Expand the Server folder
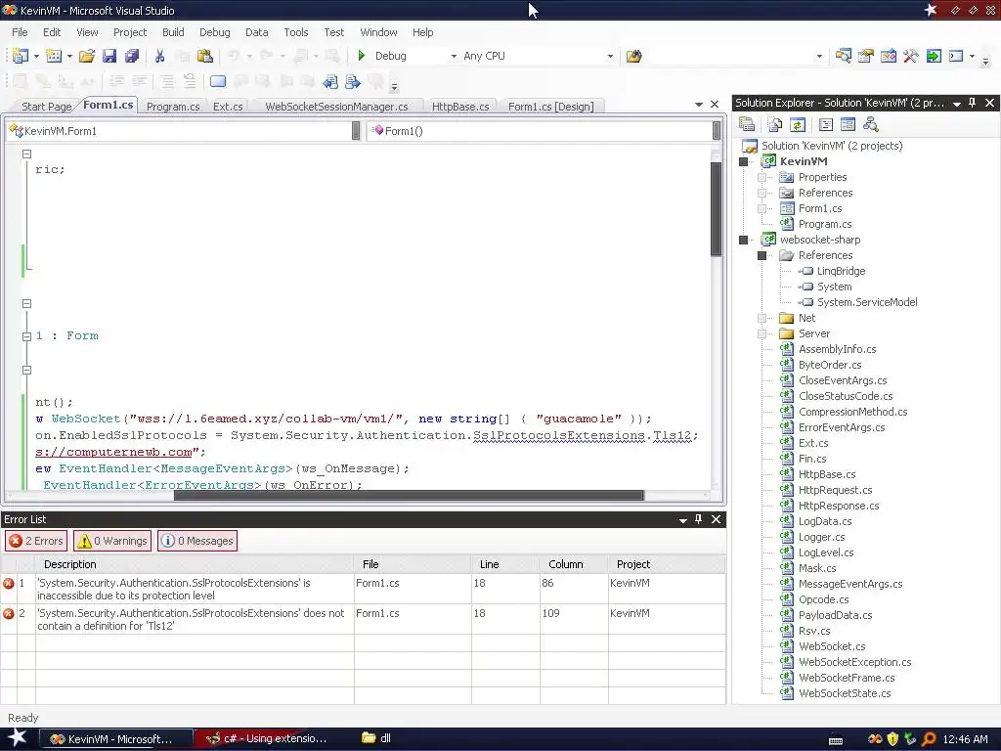Viewport: 1001px width, 751px height. [762, 334]
